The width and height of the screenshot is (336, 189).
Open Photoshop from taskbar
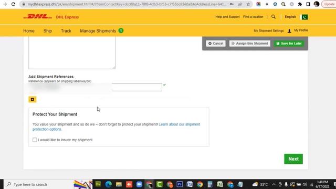[x=180, y=184]
